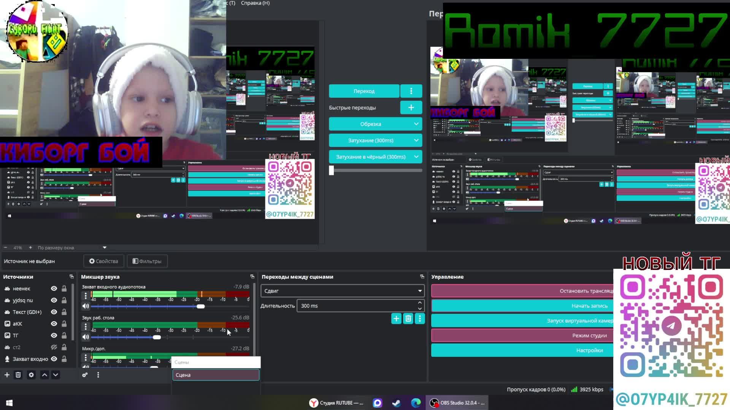Image resolution: width=730 pixels, height=410 pixels.
Task: Unlock the Текст (GDI+) source
Action: pos(64,312)
